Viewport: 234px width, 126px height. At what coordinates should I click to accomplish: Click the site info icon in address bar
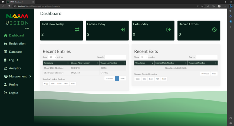coord(15,6)
